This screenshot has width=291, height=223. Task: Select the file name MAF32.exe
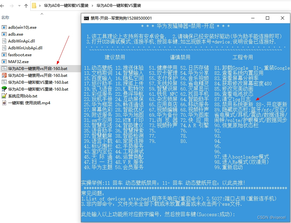(x=18, y=62)
